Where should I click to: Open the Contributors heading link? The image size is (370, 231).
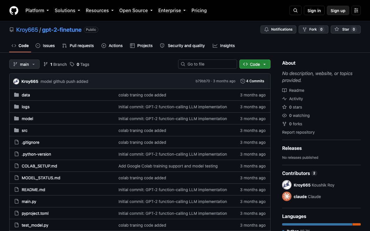point(299,173)
